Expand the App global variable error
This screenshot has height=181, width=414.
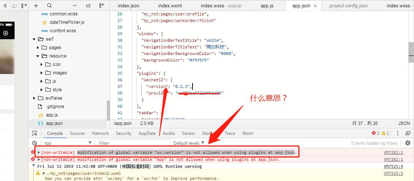(x=39, y=159)
